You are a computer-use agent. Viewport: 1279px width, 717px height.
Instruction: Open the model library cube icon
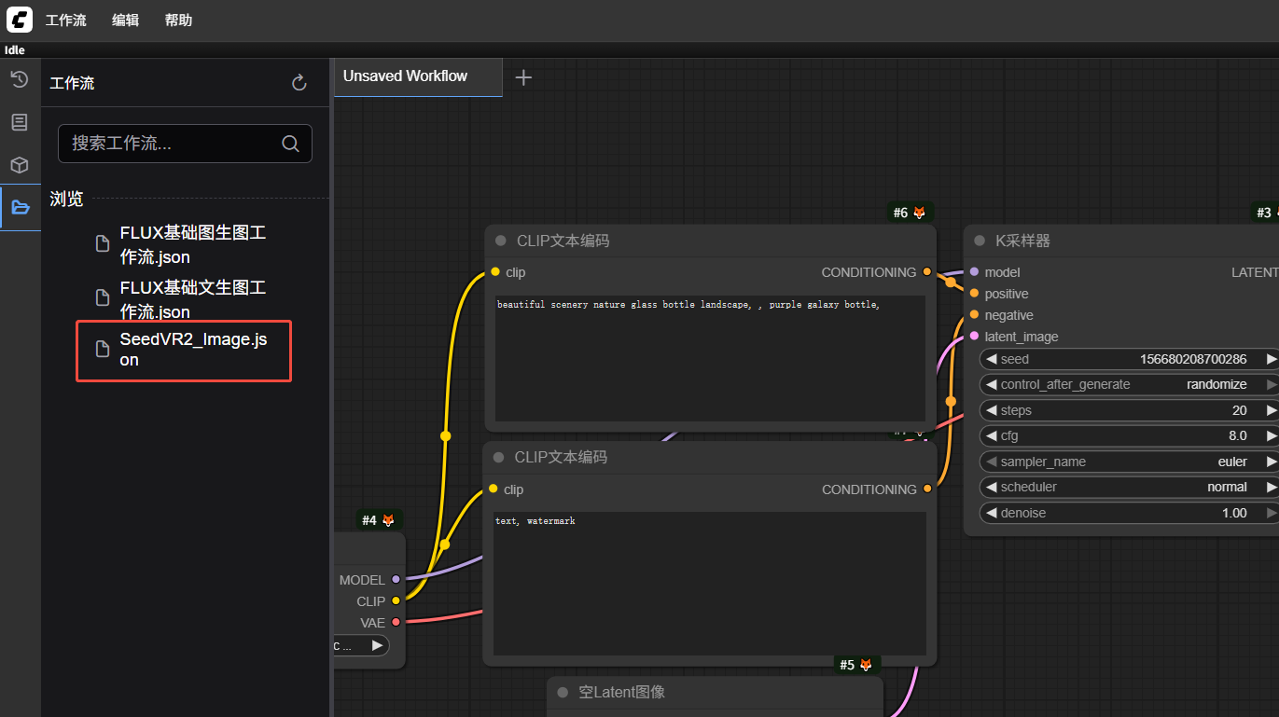point(20,165)
